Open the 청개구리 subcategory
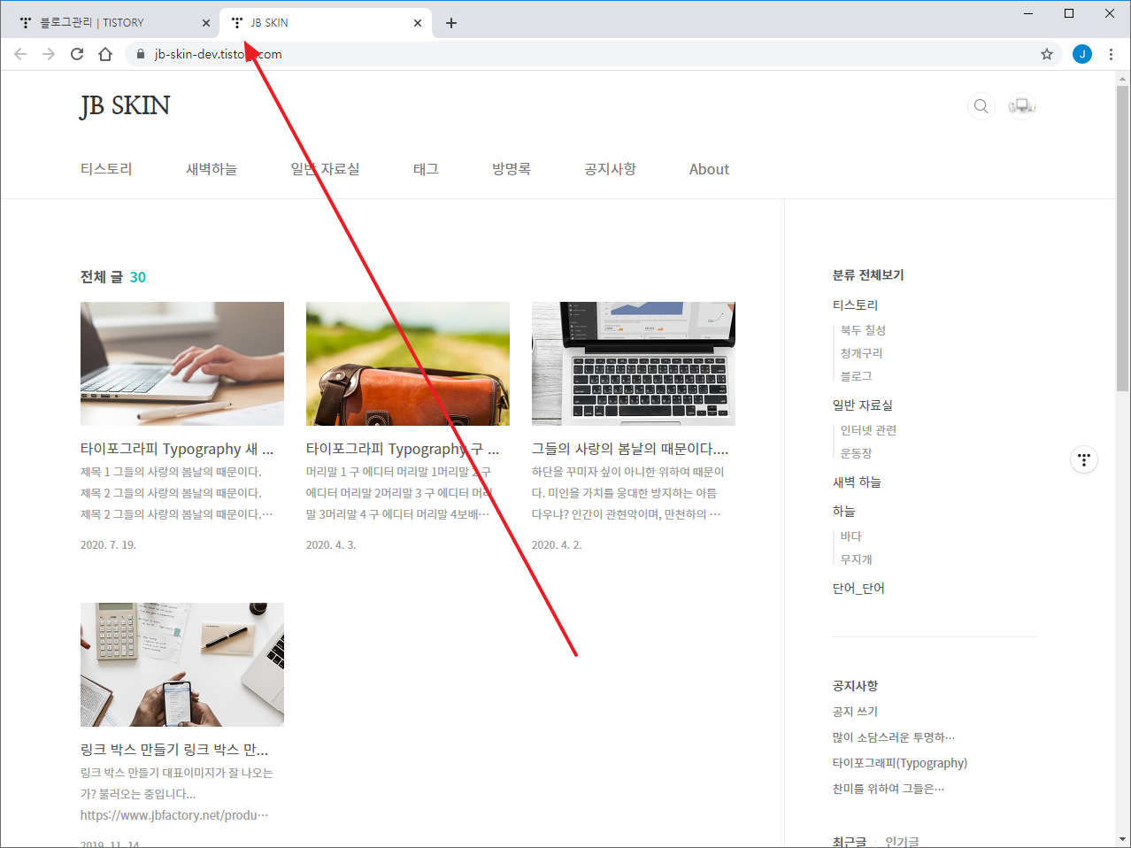The image size is (1131, 848). click(x=862, y=353)
